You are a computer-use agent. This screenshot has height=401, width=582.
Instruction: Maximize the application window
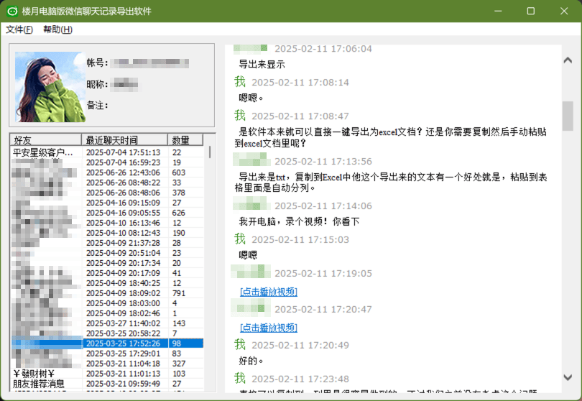(x=531, y=11)
